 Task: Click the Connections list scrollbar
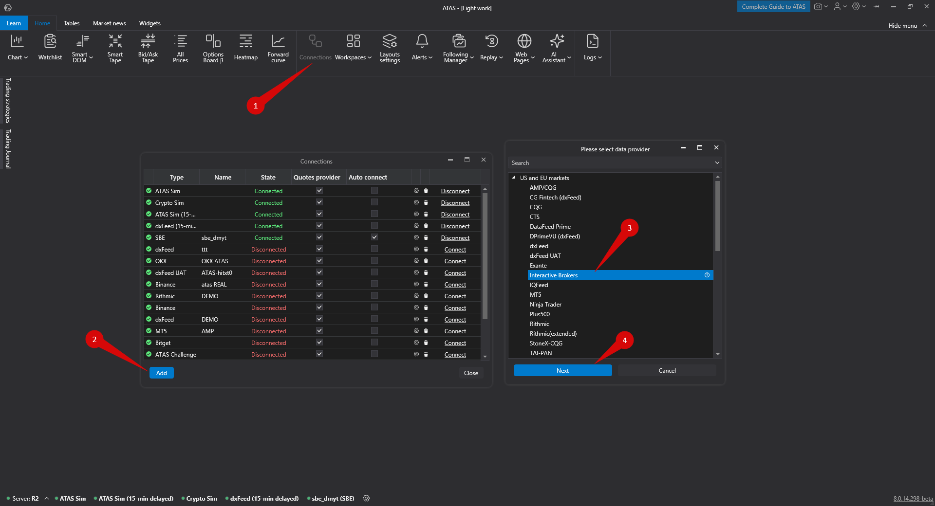pyautogui.click(x=485, y=256)
